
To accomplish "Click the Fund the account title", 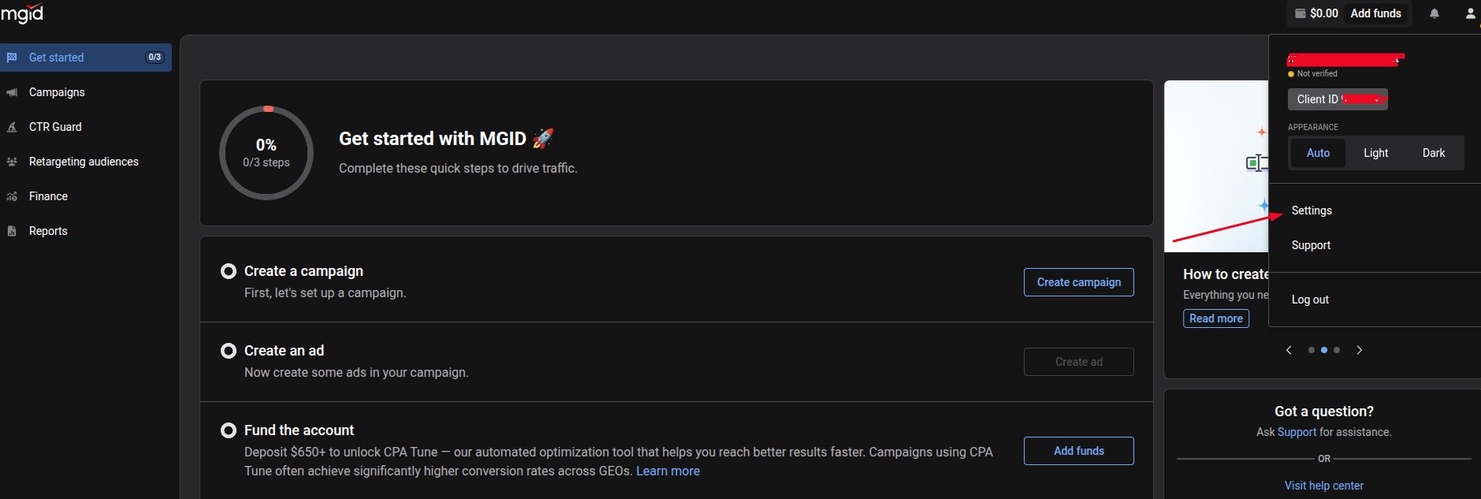I will click(x=299, y=430).
